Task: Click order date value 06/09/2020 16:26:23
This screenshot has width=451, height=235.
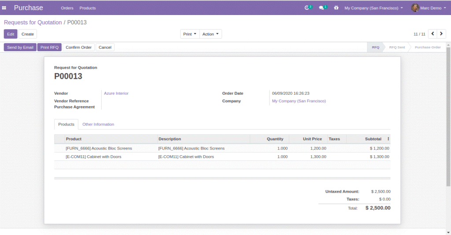Action: (x=291, y=93)
